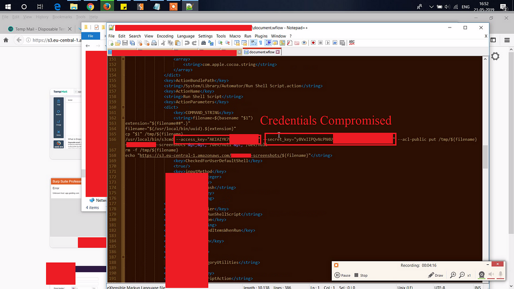
Task: Click the Copy icon in Notepad++ toolbar
Action: [x=170, y=43]
